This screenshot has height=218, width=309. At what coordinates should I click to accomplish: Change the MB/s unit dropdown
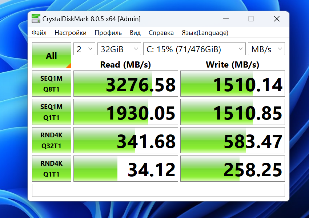pyautogui.click(x=266, y=49)
